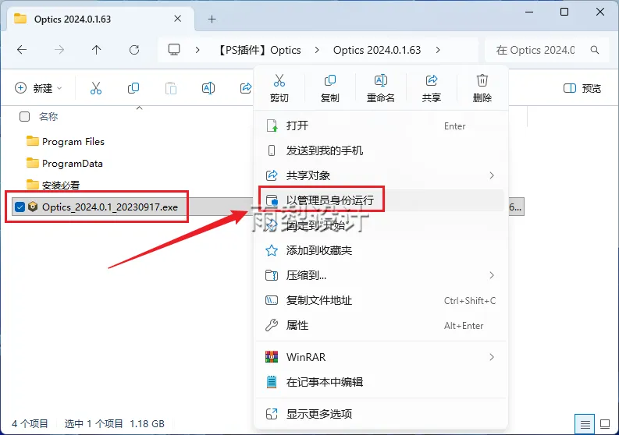619x435 pixels.
Task: Switch to details list view icon
Action: [585, 424]
